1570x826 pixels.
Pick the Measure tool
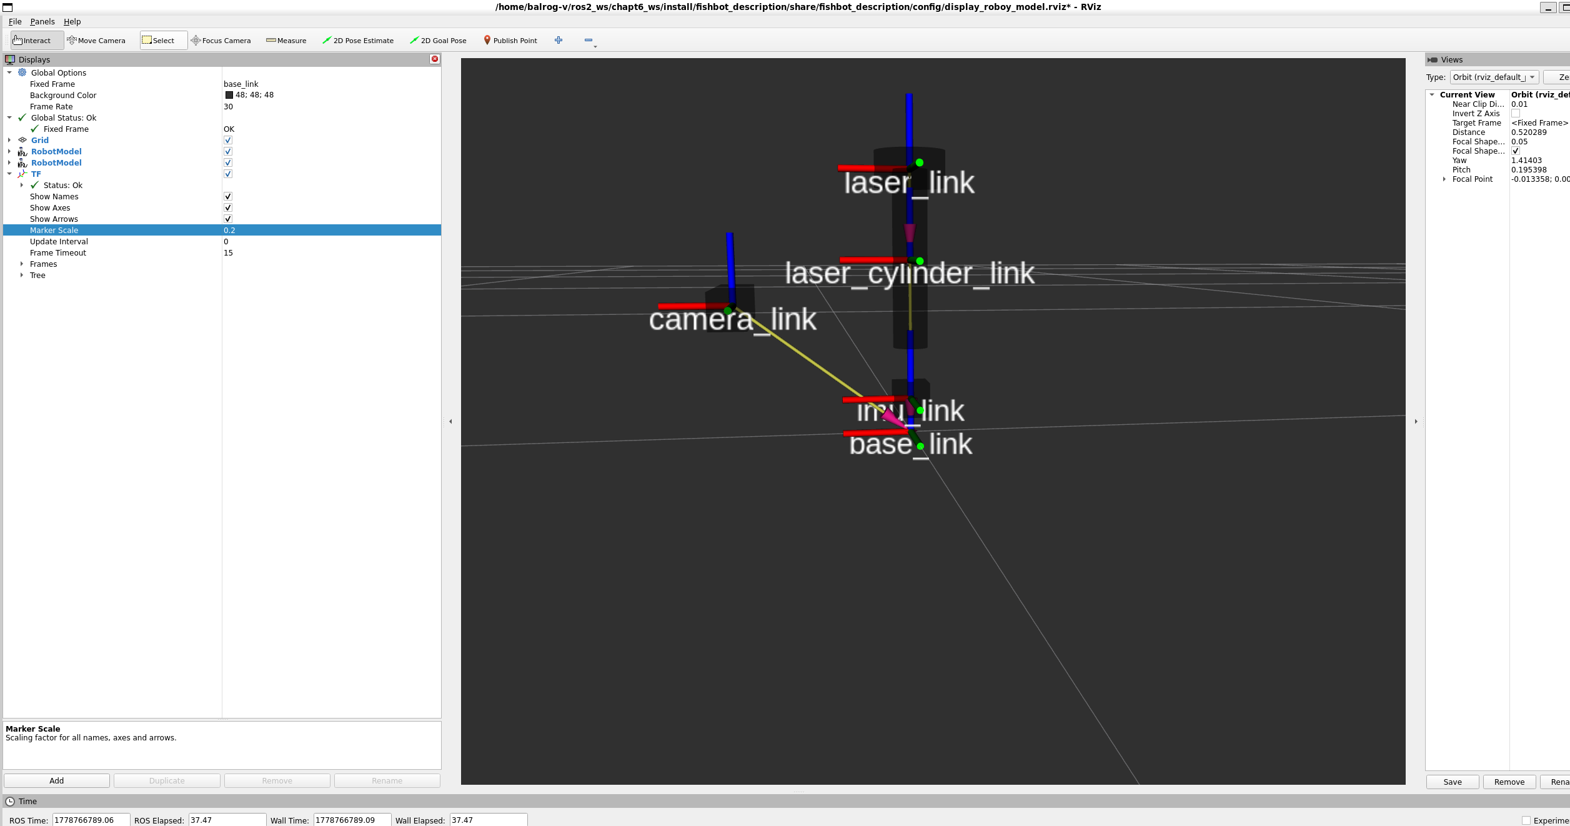point(286,41)
